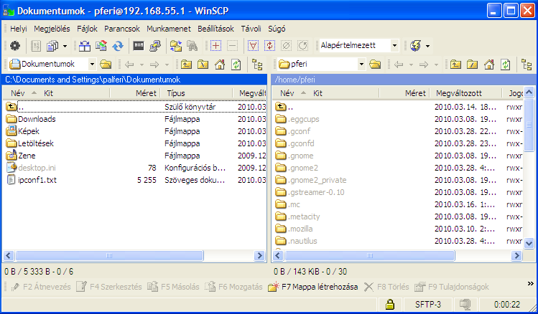Open the preferences gear icon
The height and width of the screenshot is (314, 538).
click(14, 46)
